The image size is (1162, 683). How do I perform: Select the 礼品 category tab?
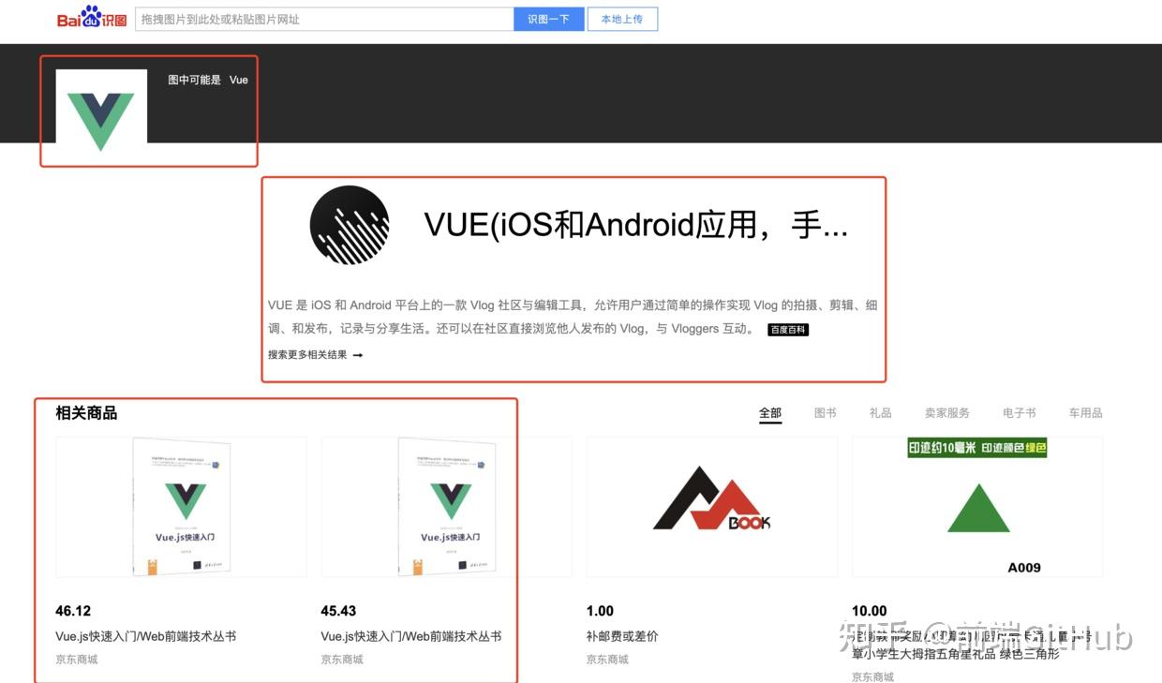[x=880, y=412]
